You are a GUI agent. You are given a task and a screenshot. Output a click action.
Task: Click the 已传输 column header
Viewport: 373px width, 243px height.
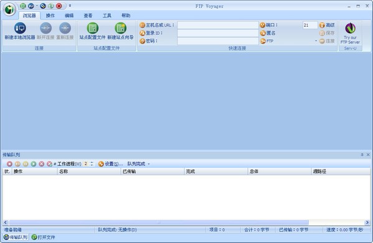pos(153,172)
